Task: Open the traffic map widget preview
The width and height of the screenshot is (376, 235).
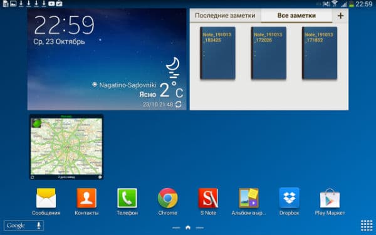Action: tap(66, 146)
